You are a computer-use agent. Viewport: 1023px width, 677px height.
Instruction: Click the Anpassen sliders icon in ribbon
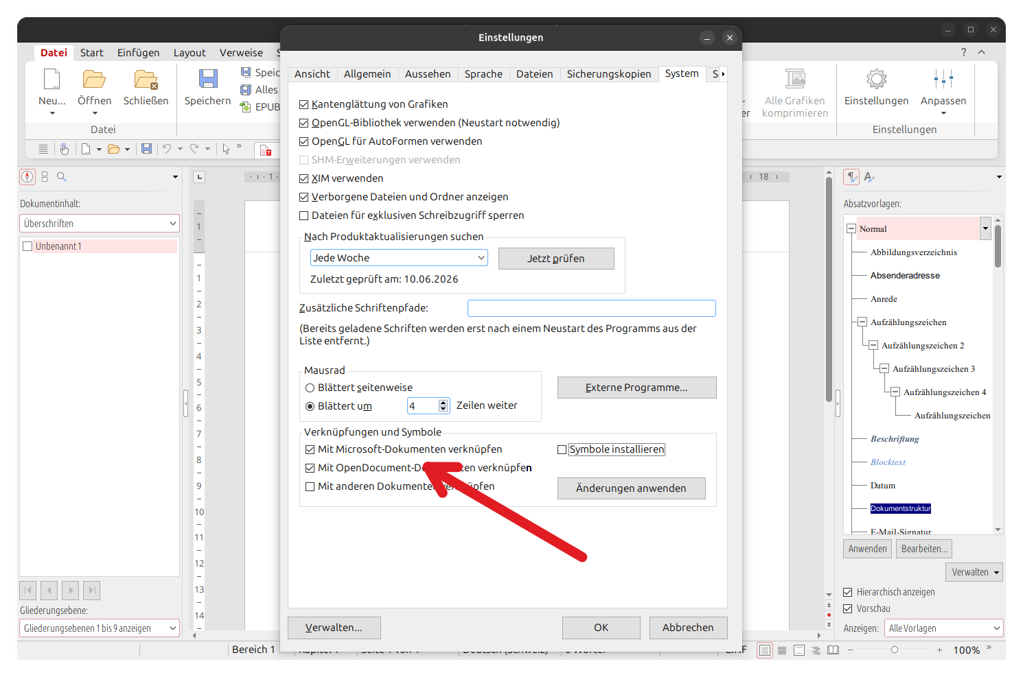[943, 79]
